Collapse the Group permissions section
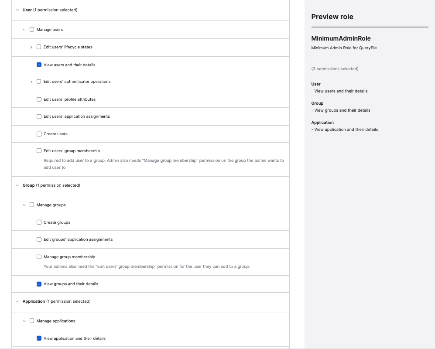This screenshot has width=435, height=349. point(17,185)
